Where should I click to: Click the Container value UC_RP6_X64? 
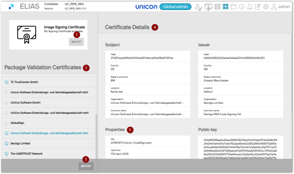[74, 4]
